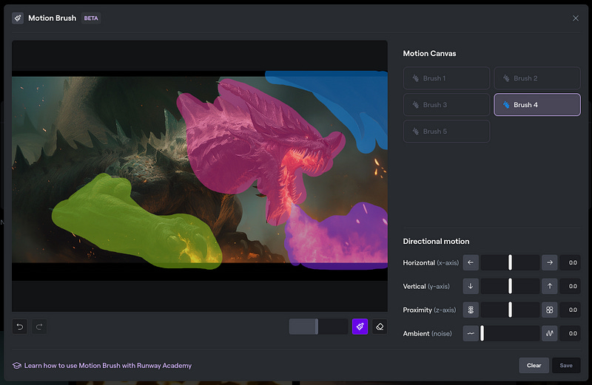Switch to the Eraser tool

[x=380, y=327]
